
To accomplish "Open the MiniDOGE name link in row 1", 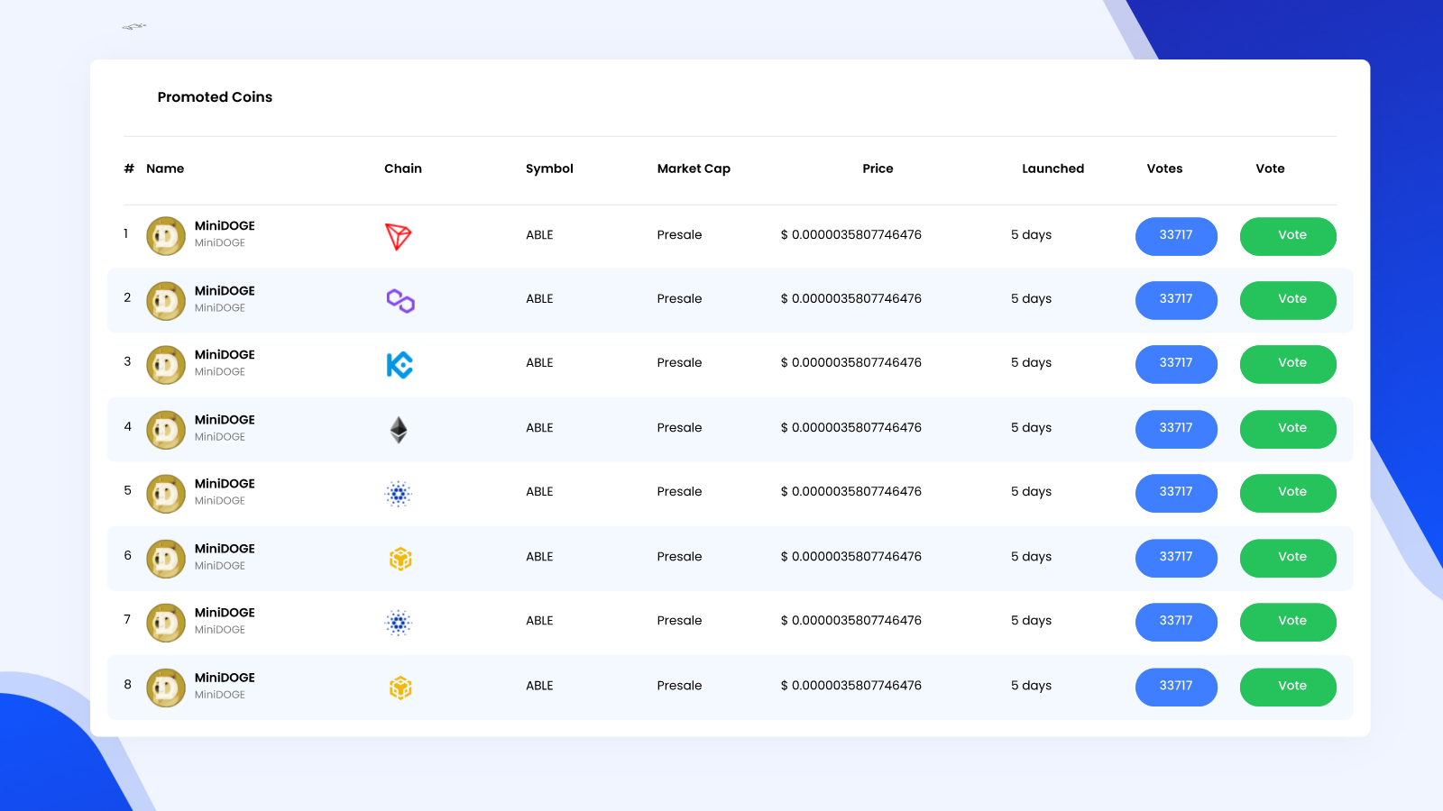I will click(x=225, y=226).
